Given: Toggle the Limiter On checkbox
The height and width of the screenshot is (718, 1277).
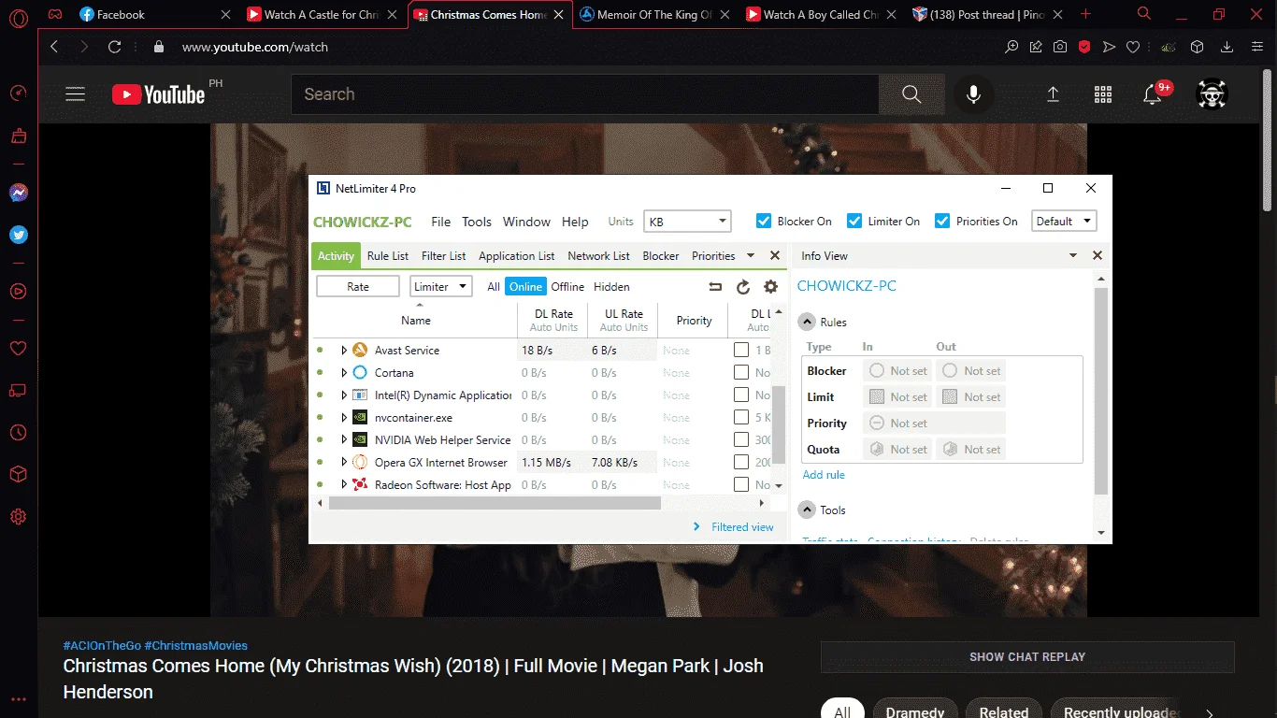Looking at the screenshot, I should click(x=854, y=221).
